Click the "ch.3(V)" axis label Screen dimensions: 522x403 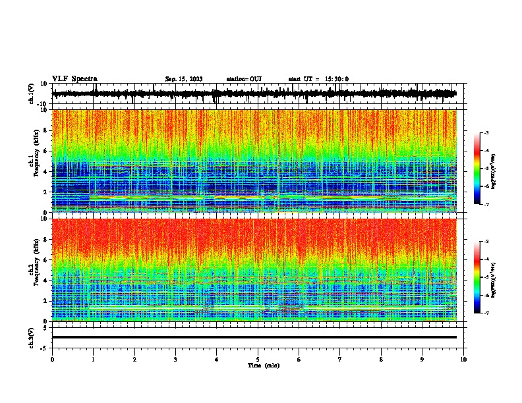tap(32, 338)
